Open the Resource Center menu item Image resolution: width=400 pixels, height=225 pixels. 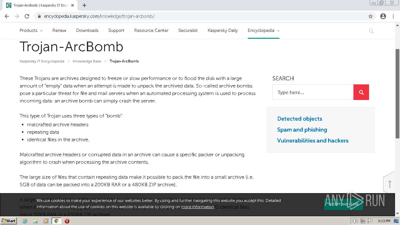tap(151, 30)
